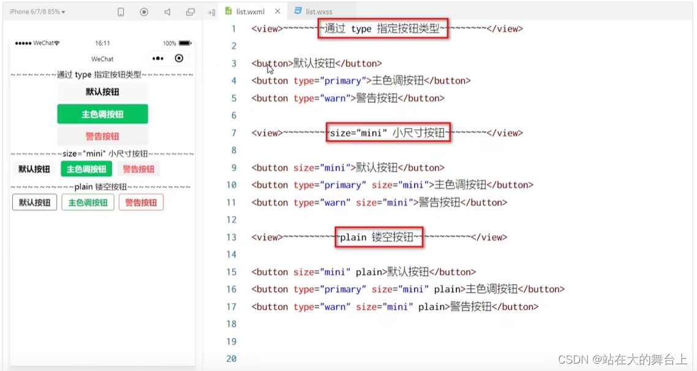
Task: Switch to the list.wxml tab
Action: click(x=250, y=12)
